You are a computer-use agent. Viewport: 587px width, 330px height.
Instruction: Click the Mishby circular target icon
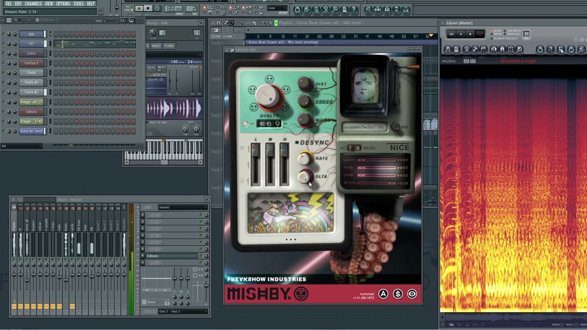pos(412,294)
